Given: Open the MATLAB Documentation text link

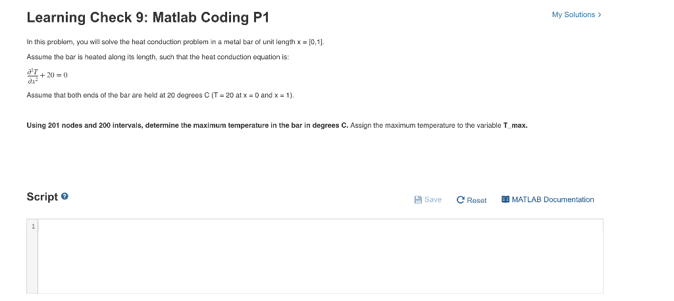Looking at the screenshot, I should pyautogui.click(x=553, y=200).
